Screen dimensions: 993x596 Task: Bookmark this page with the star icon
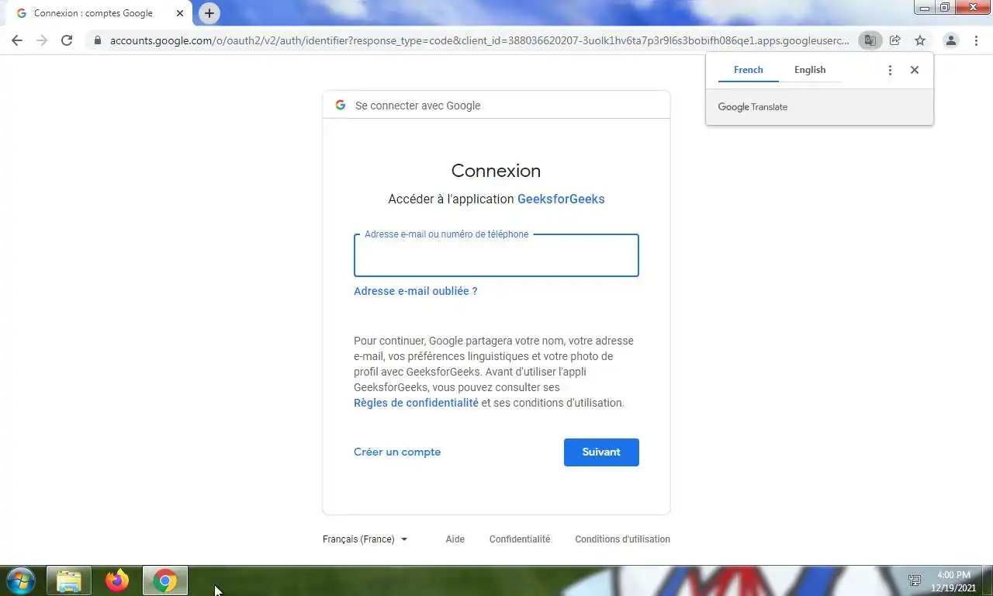click(920, 40)
